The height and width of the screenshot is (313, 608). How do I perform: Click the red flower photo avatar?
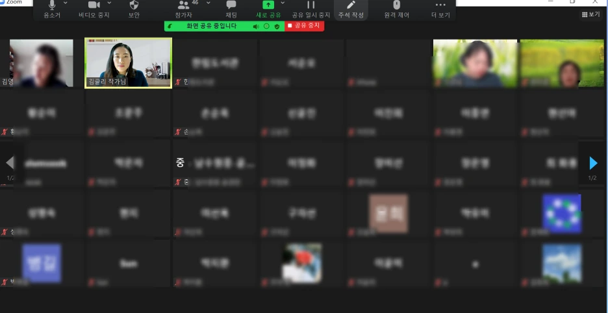301,263
